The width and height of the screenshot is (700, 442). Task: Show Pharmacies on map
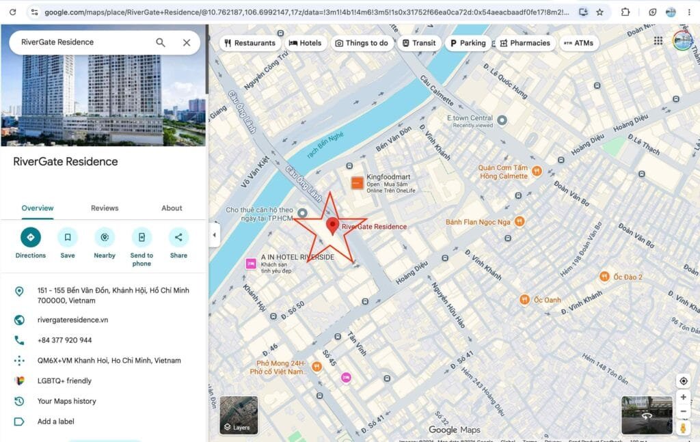click(x=524, y=43)
